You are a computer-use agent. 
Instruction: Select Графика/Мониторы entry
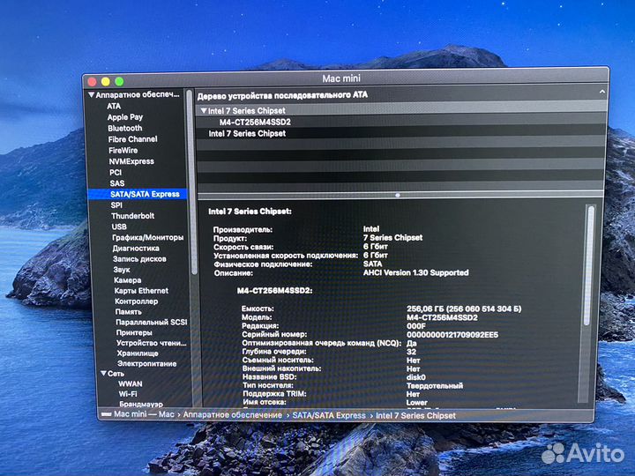148,238
